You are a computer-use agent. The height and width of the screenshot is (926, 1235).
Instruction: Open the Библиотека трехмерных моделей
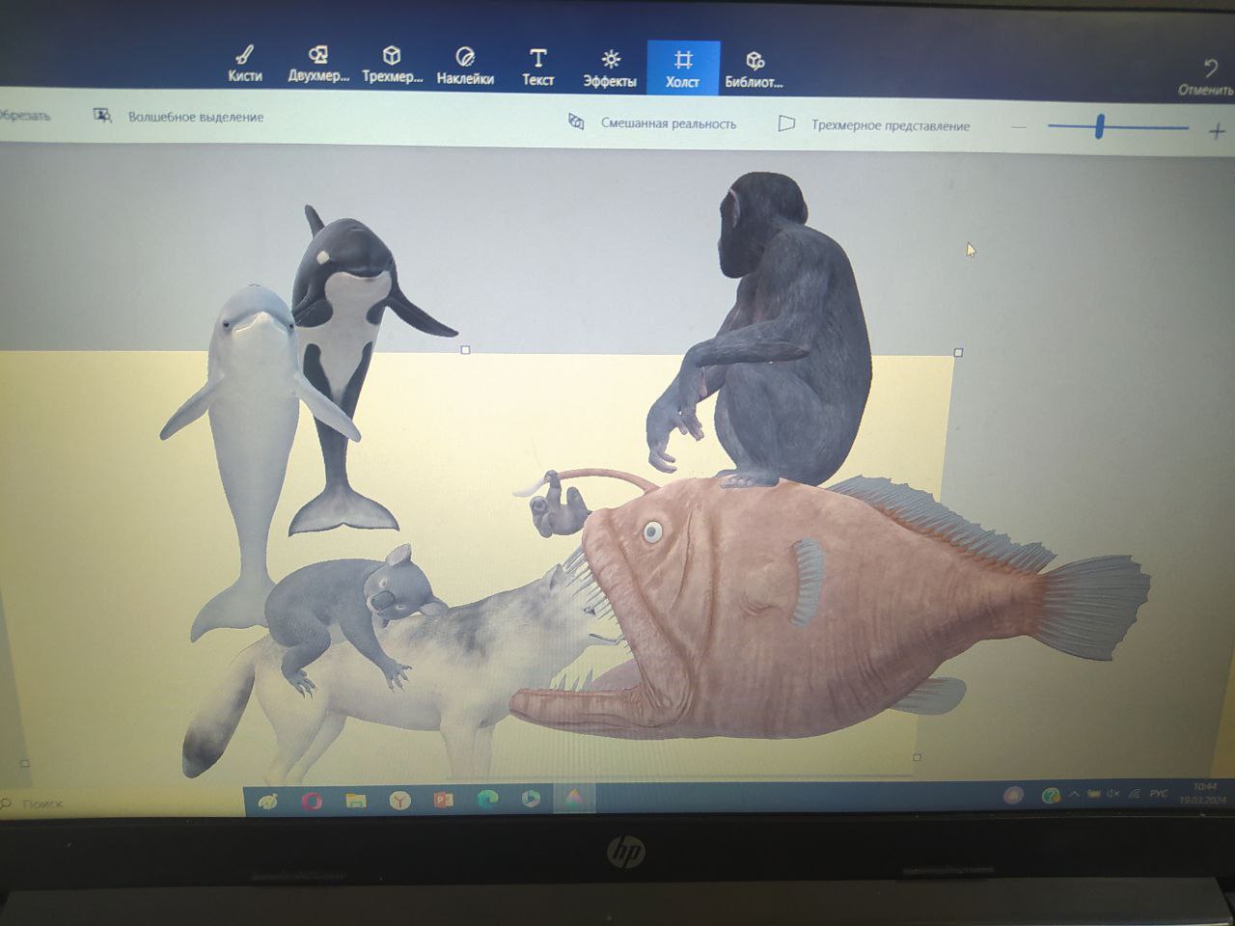pyautogui.click(x=754, y=70)
